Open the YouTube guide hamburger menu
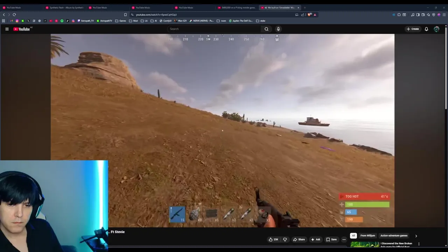This screenshot has height=252, width=448. (x=7, y=29)
